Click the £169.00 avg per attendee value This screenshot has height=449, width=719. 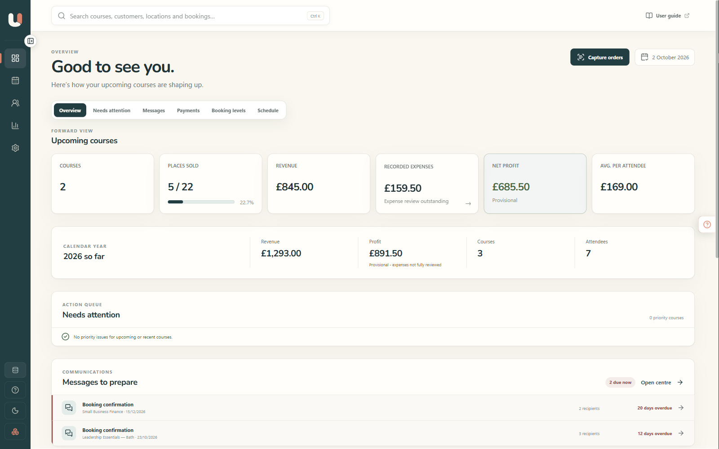pos(619,187)
